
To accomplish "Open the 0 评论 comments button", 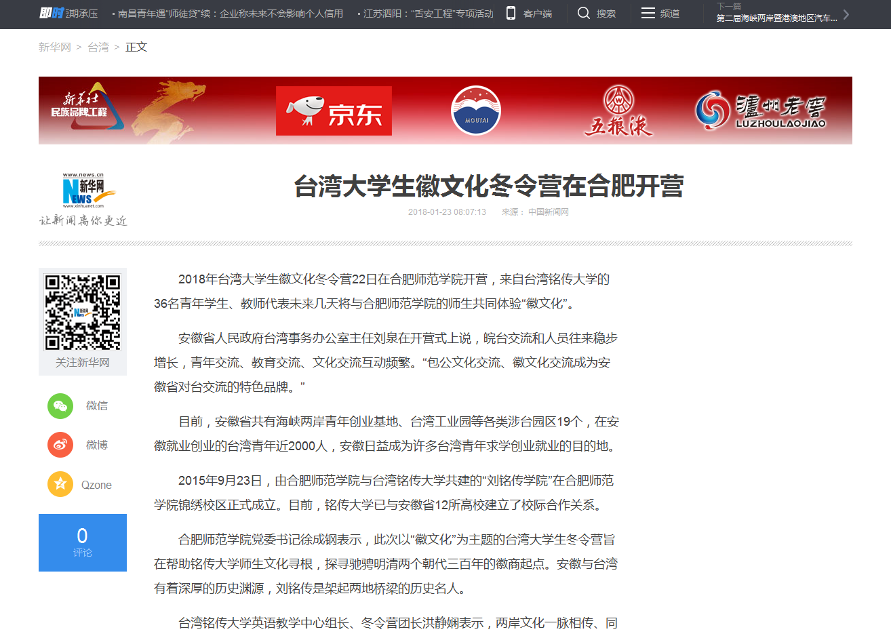I will click(83, 542).
